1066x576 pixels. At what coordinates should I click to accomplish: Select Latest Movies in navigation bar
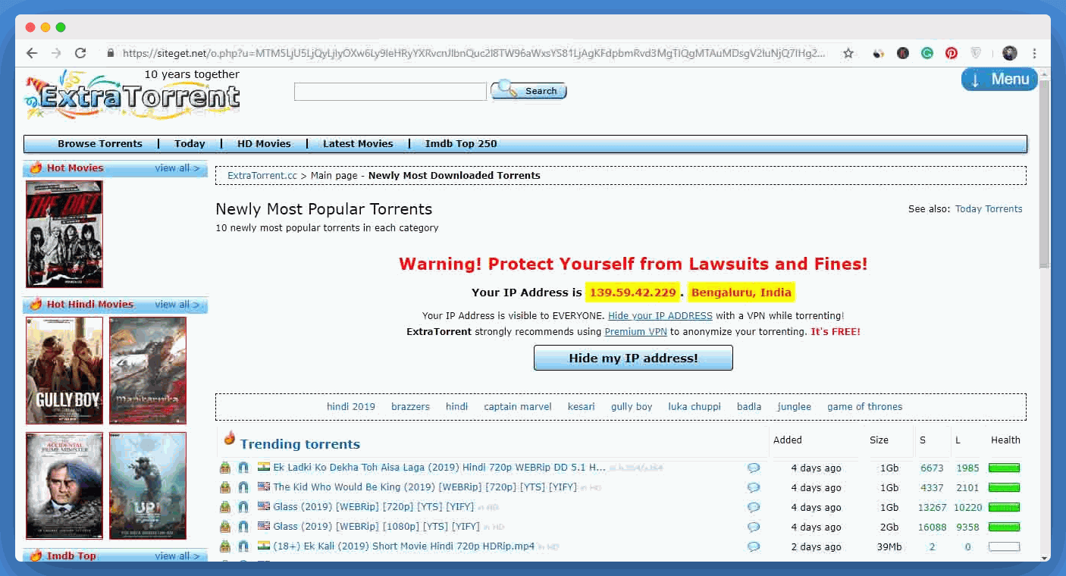358,144
